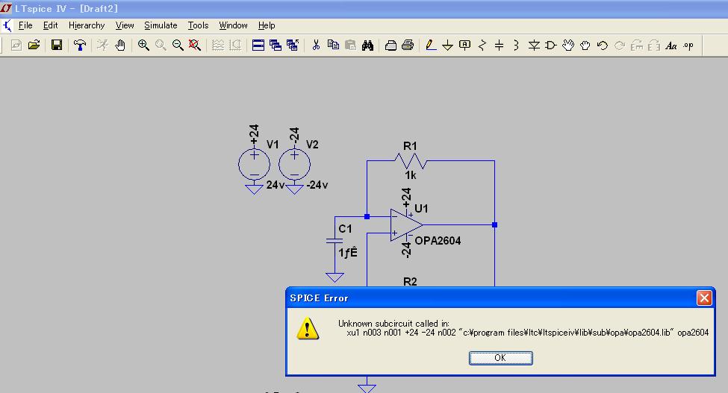Click the Find binoculars icon

[367, 45]
